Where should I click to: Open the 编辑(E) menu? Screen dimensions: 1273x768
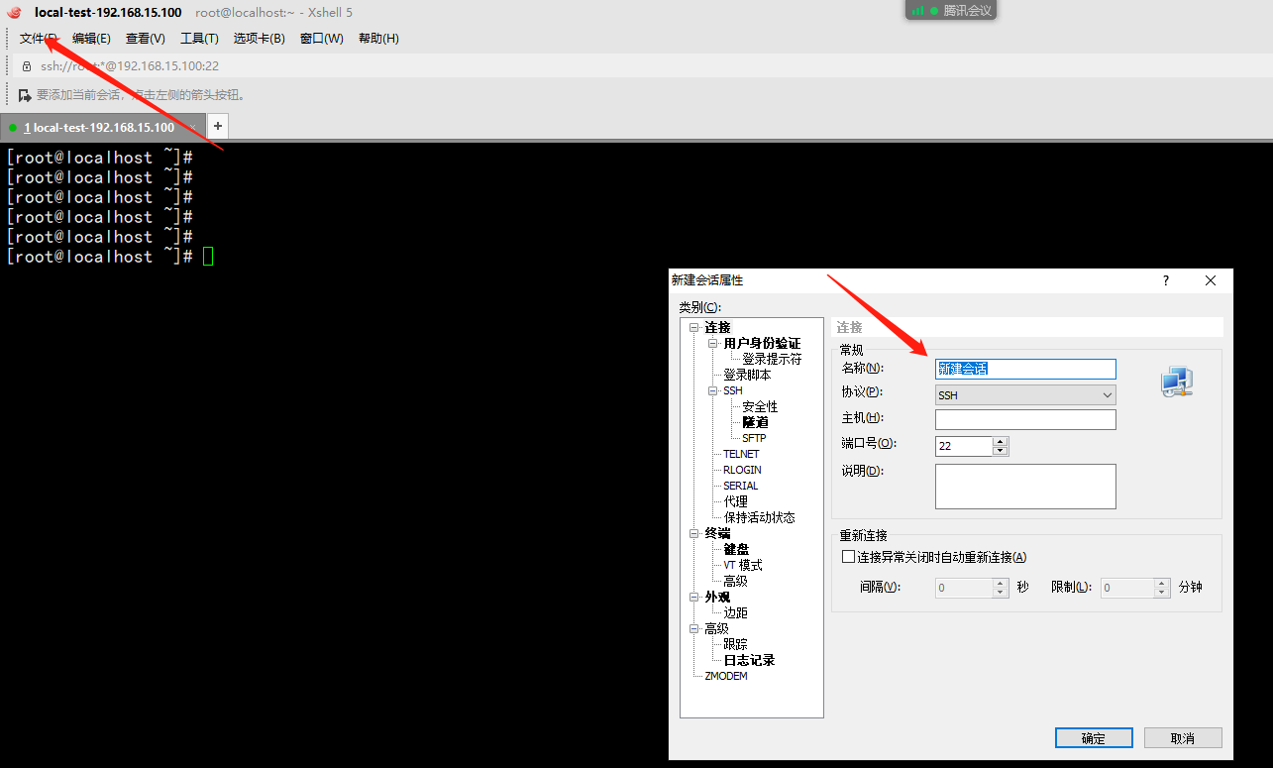coord(91,39)
